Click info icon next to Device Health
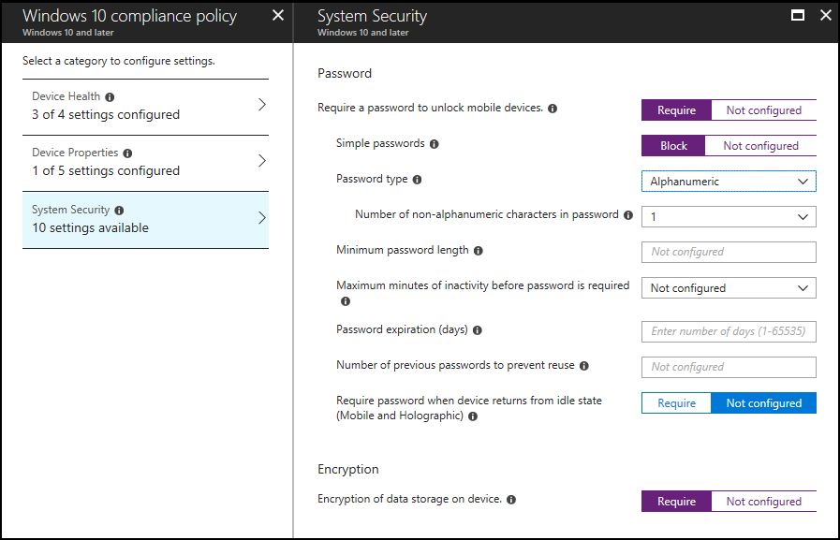The width and height of the screenshot is (840, 540). (110, 96)
